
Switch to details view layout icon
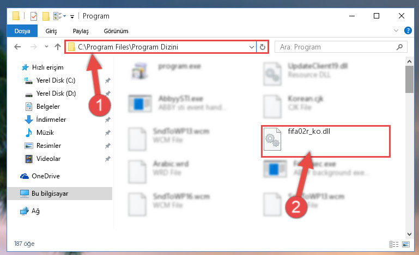click(x=394, y=244)
